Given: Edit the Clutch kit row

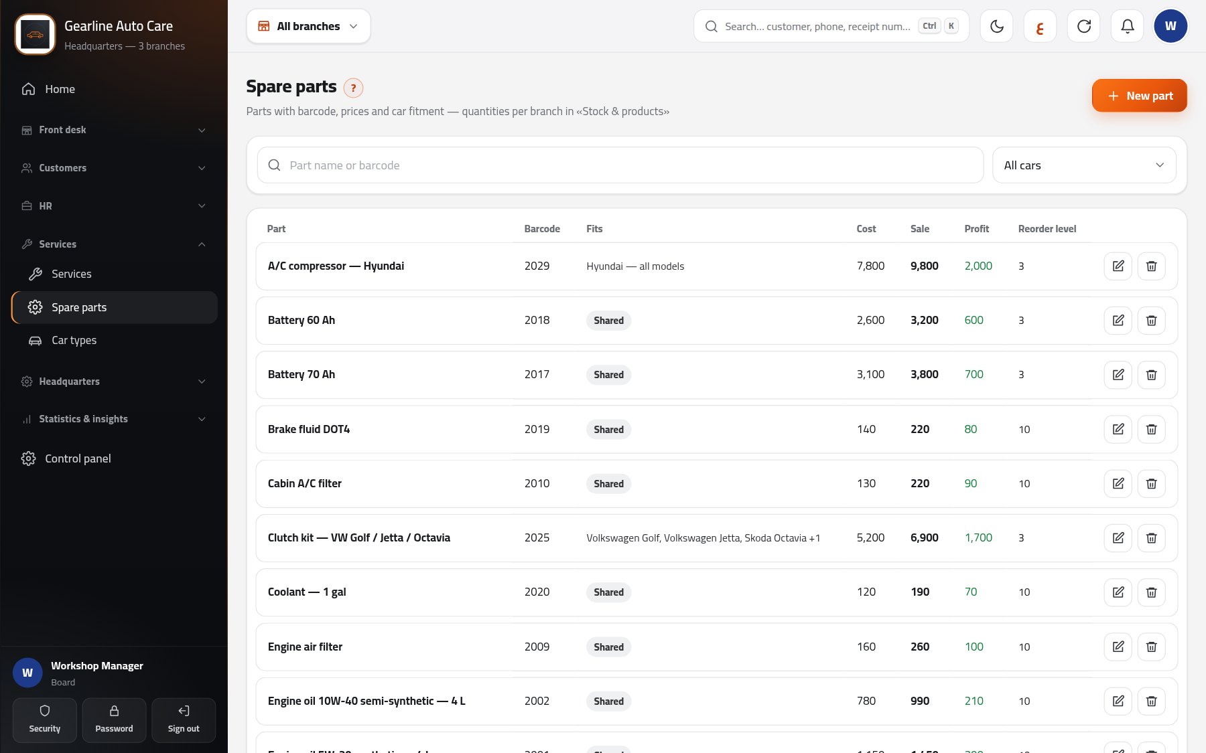Looking at the screenshot, I should click(1118, 537).
